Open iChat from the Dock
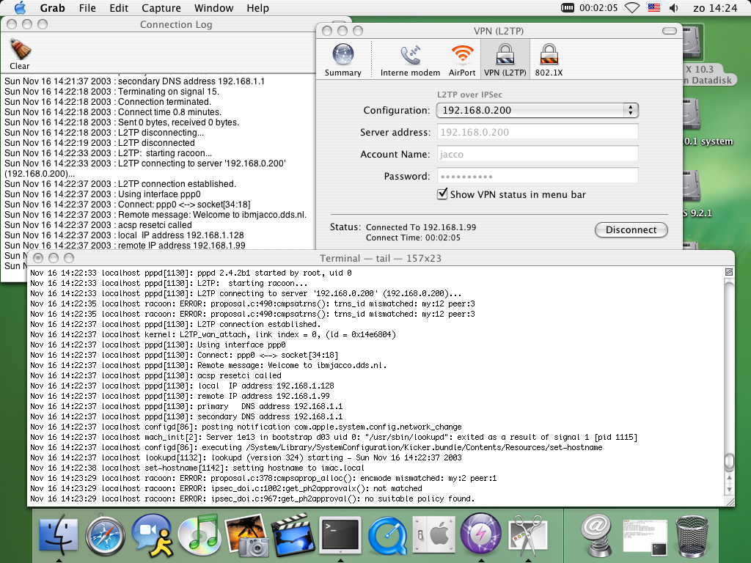Screen dimensions: 751x563 [153, 534]
